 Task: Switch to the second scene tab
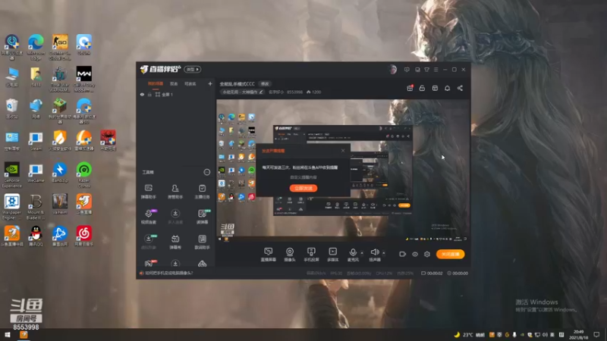[174, 84]
